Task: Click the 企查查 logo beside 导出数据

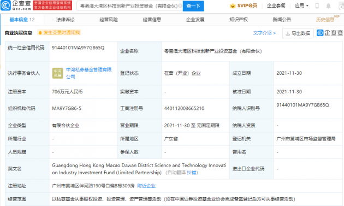Action: point(330,33)
